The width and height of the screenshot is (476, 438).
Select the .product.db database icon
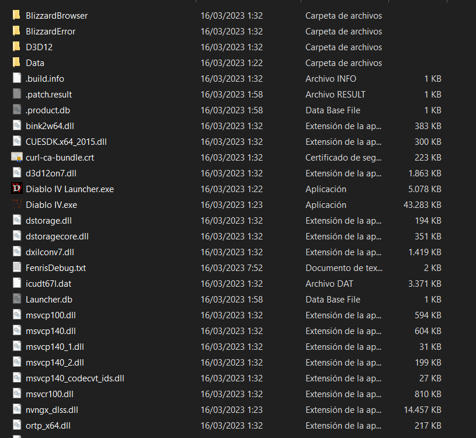17,110
